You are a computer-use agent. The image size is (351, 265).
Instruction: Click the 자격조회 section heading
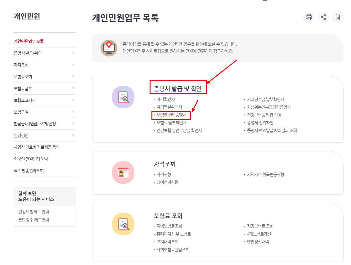(x=164, y=164)
